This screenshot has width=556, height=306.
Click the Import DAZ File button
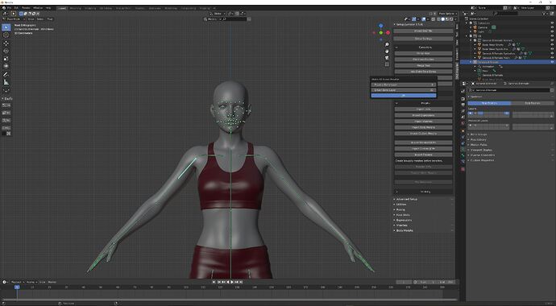pyautogui.click(x=423, y=31)
